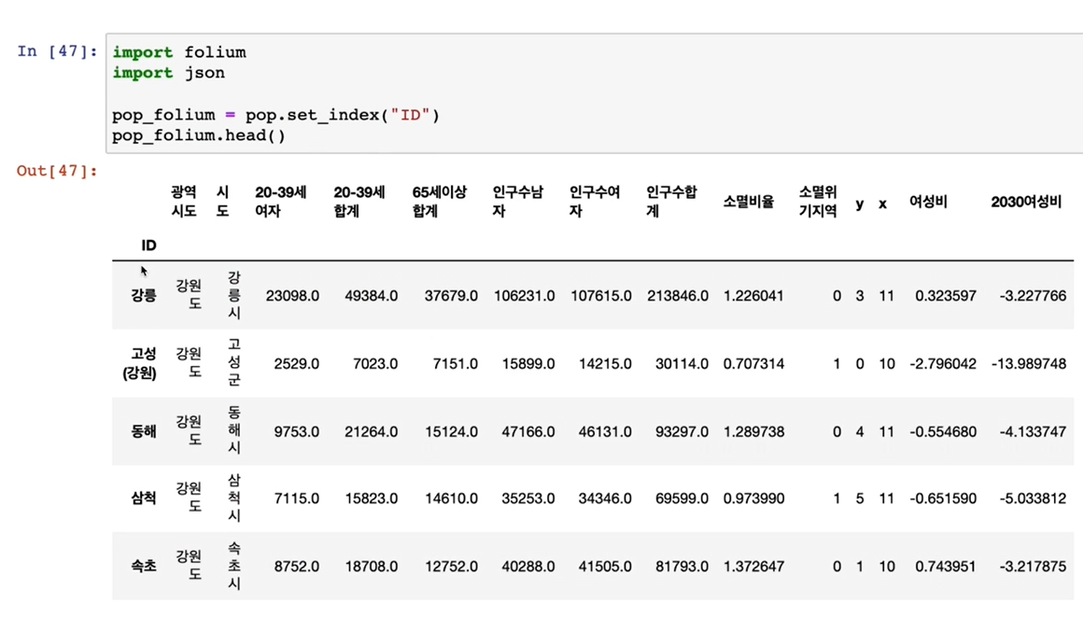This screenshot has height=619, width=1083.
Task: Click the value 213846.0
Action: (x=678, y=296)
